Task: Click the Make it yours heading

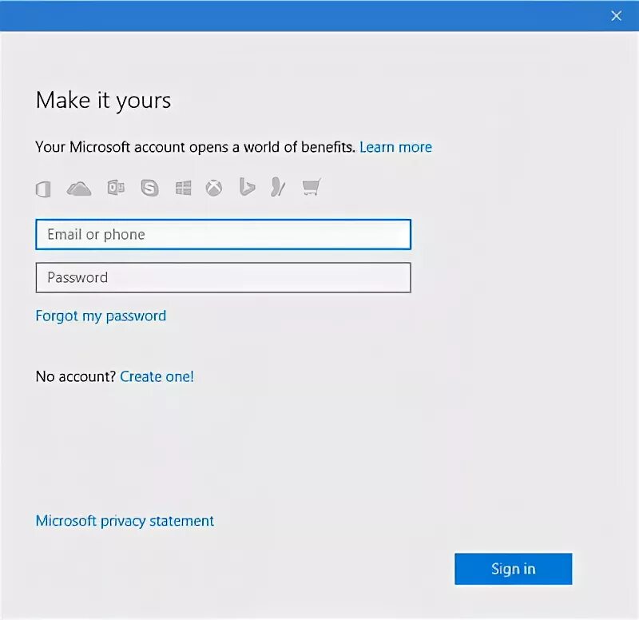Action: (x=102, y=101)
